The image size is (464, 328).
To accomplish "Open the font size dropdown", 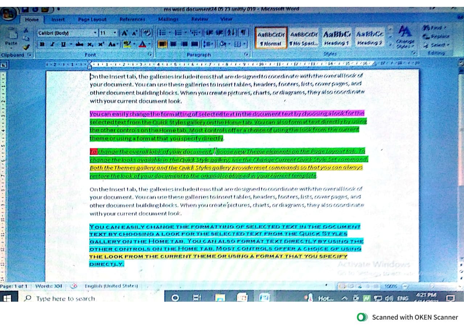I will click(x=115, y=33).
